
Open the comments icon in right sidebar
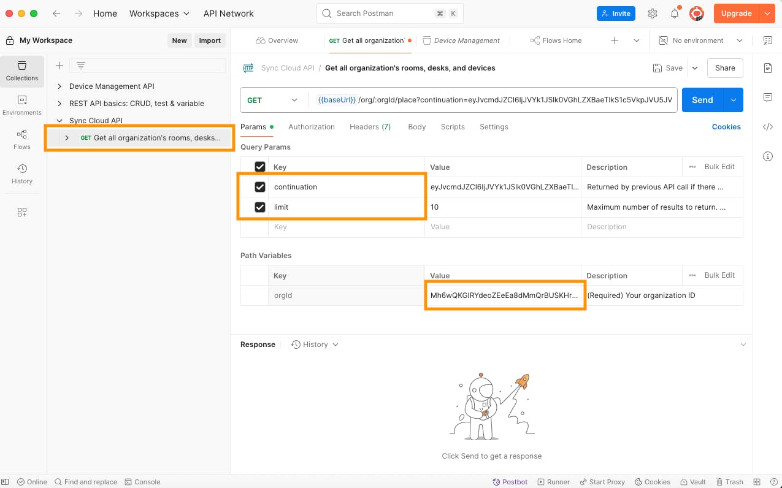(768, 97)
